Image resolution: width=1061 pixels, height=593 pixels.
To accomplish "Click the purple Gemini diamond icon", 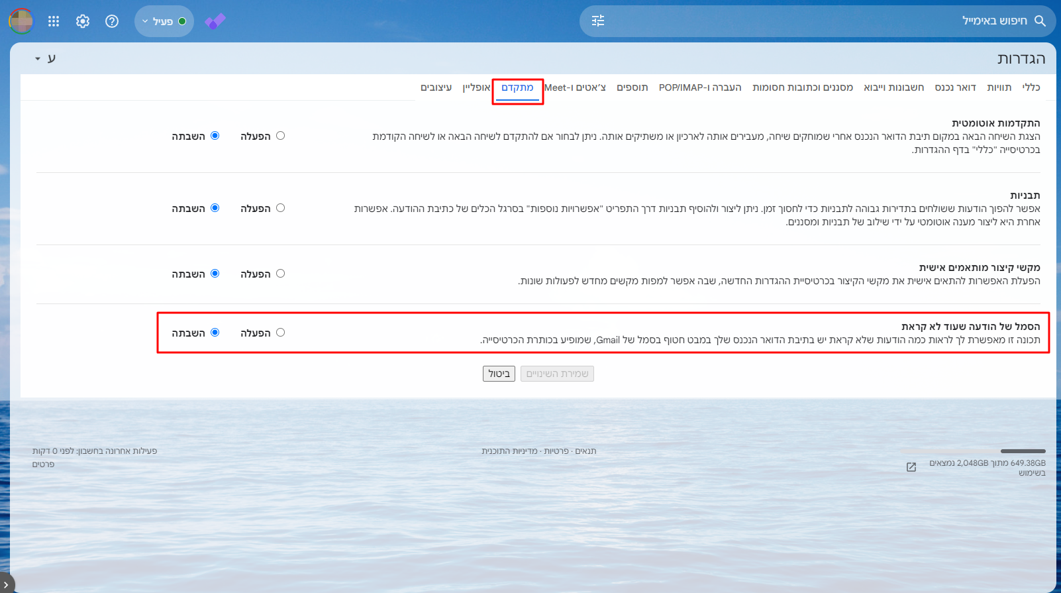I will click(215, 21).
